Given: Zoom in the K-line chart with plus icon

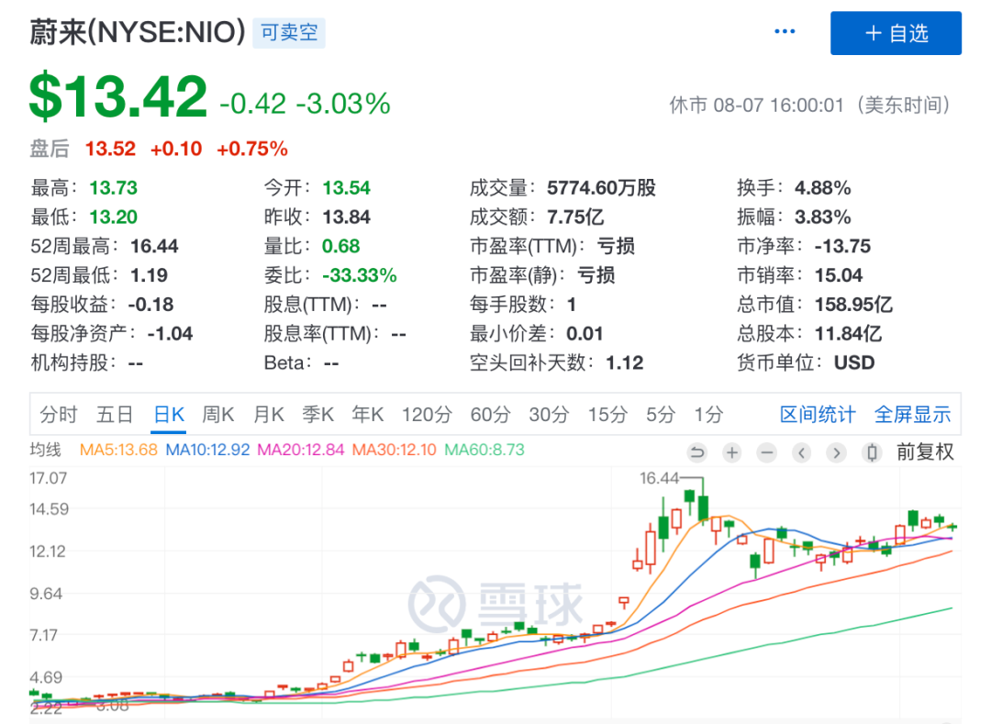Looking at the screenshot, I should point(731,452).
